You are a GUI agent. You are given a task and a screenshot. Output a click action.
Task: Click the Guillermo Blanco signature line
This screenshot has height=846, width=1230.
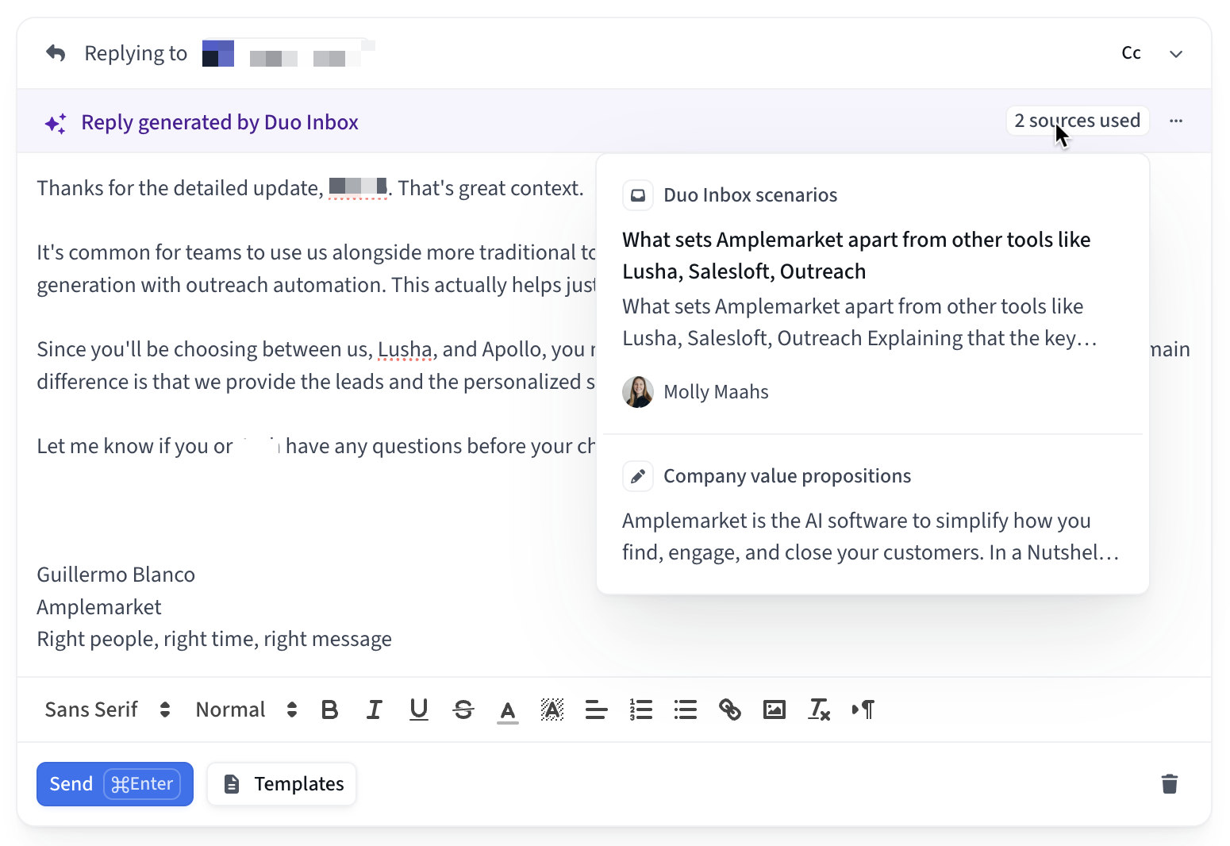pyautogui.click(x=116, y=575)
